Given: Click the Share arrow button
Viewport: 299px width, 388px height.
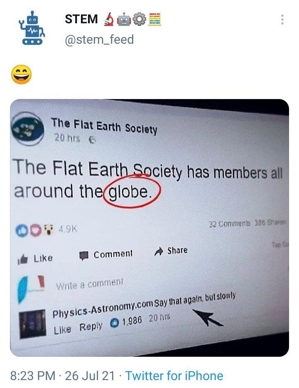Looking at the screenshot, I should 171,251.
